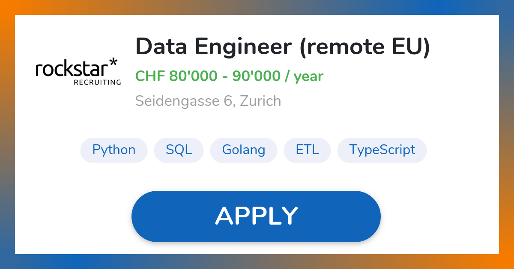Click the orange top-left corner of the border

click(7, 7)
